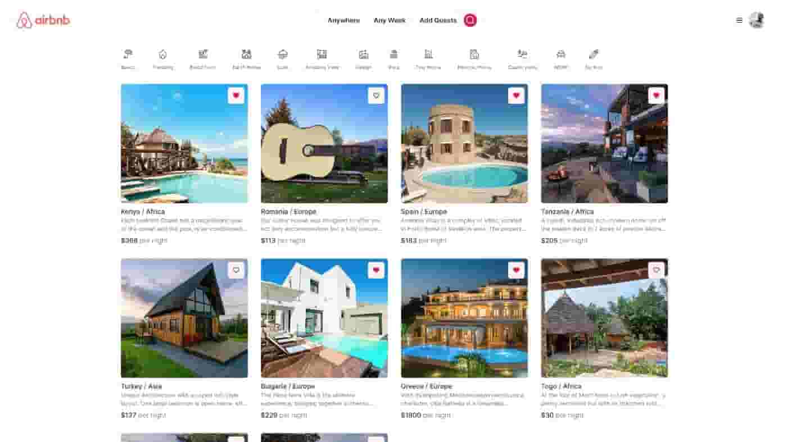Go to the Airbnb home logo
The height and width of the screenshot is (442, 787).
(x=43, y=20)
